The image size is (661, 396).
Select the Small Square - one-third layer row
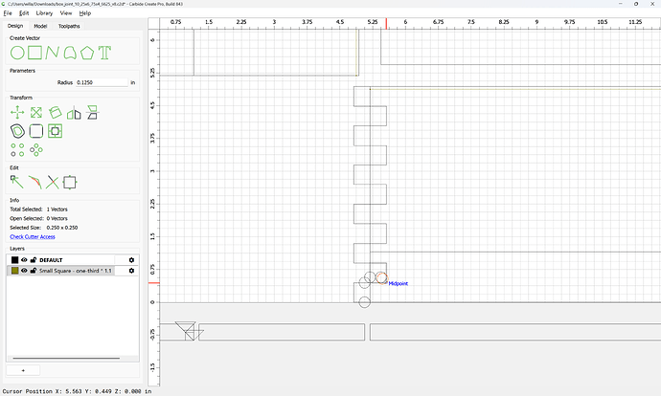pos(73,271)
